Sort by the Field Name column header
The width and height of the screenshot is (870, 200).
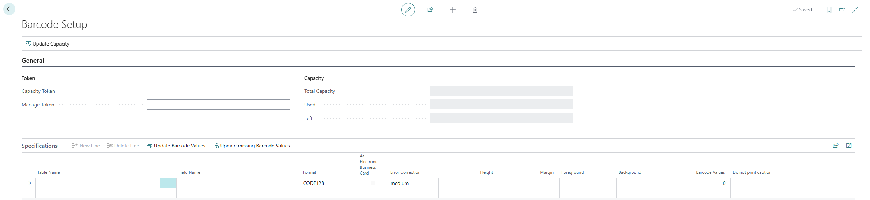click(x=189, y=172)
